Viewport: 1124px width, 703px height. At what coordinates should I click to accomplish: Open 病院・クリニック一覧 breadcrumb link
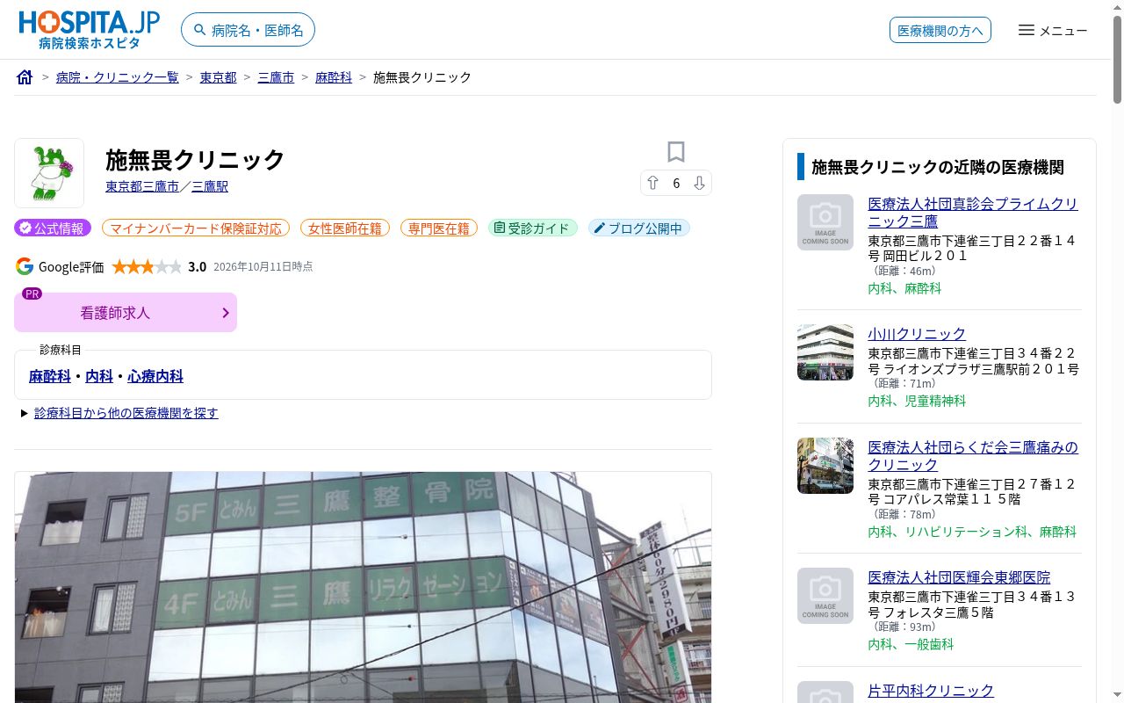click(x=117, y=77)
